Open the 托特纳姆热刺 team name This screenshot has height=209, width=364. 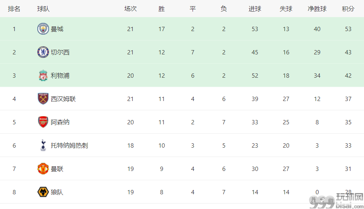click(x=69, y=145)
